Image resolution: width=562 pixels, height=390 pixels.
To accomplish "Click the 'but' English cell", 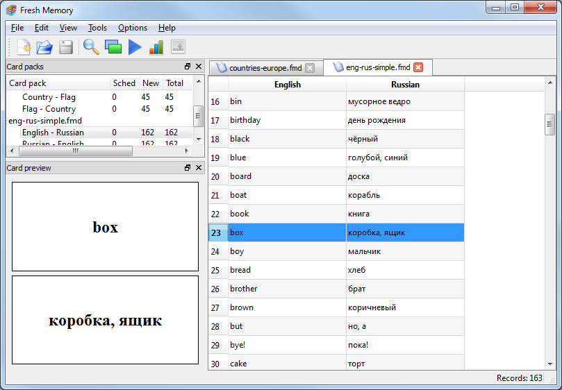I will click(287, 326).
